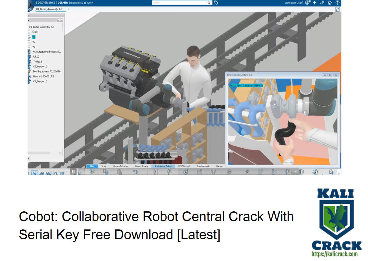Click the Copy icon in action bar
The height and width of the screenshot is (261, 368).
(106, 172)
